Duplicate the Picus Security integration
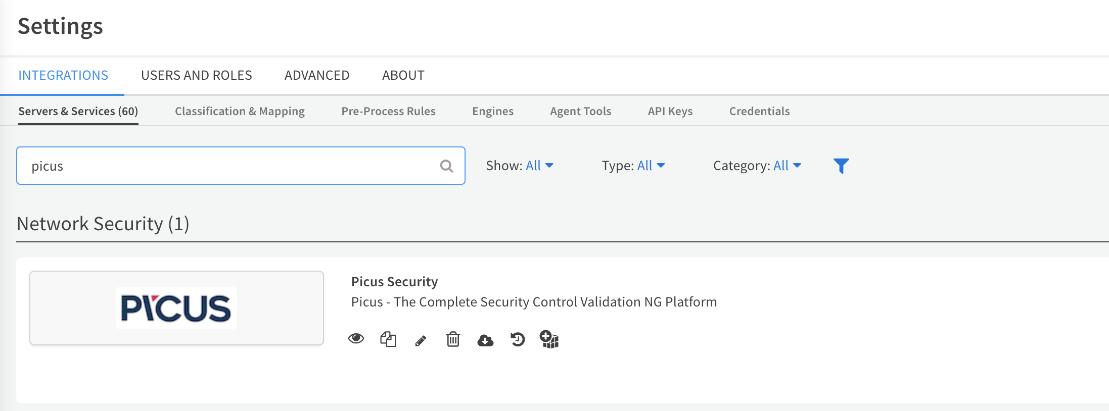 pos(388,339)
